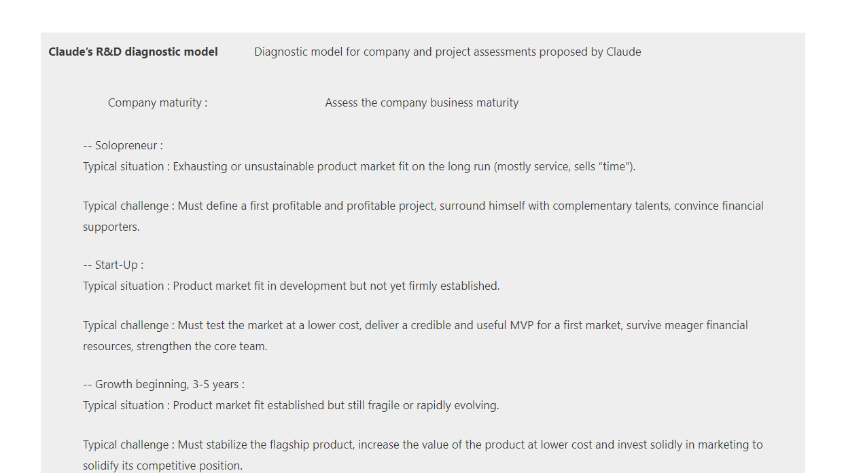Viewport: 846px width, 473px height.
Task: Click "solidify its competitive position." line
Action: click(162, 466)
